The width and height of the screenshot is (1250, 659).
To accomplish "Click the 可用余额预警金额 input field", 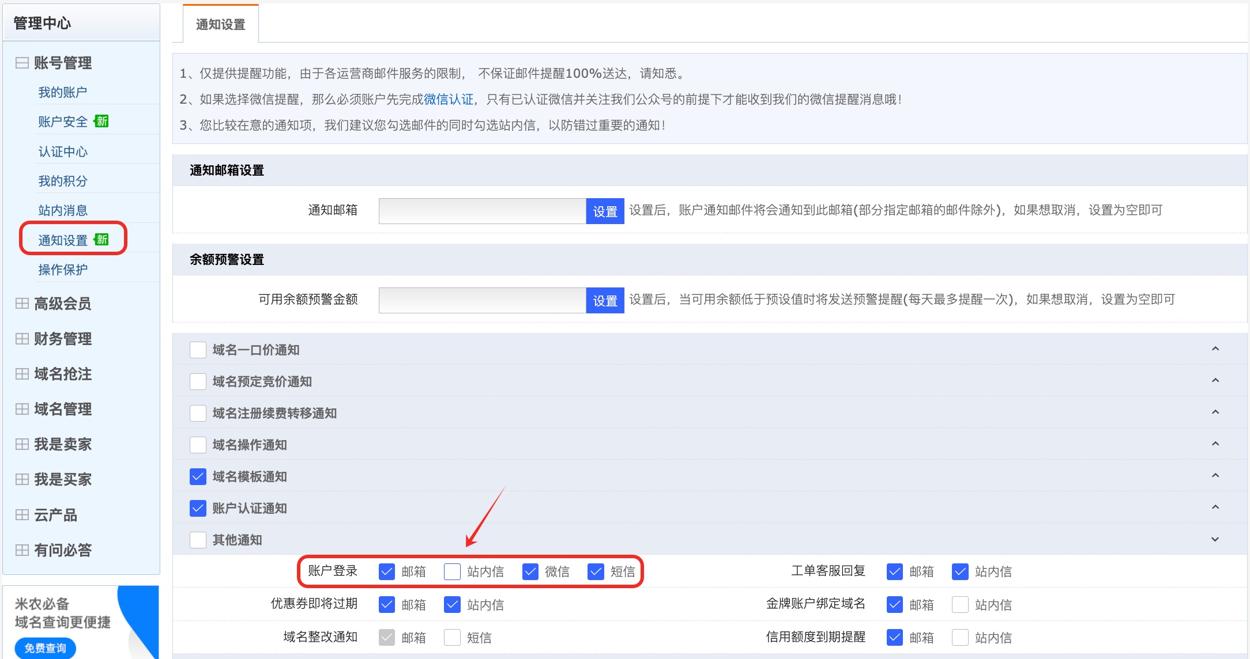I will tap(482, 300).
